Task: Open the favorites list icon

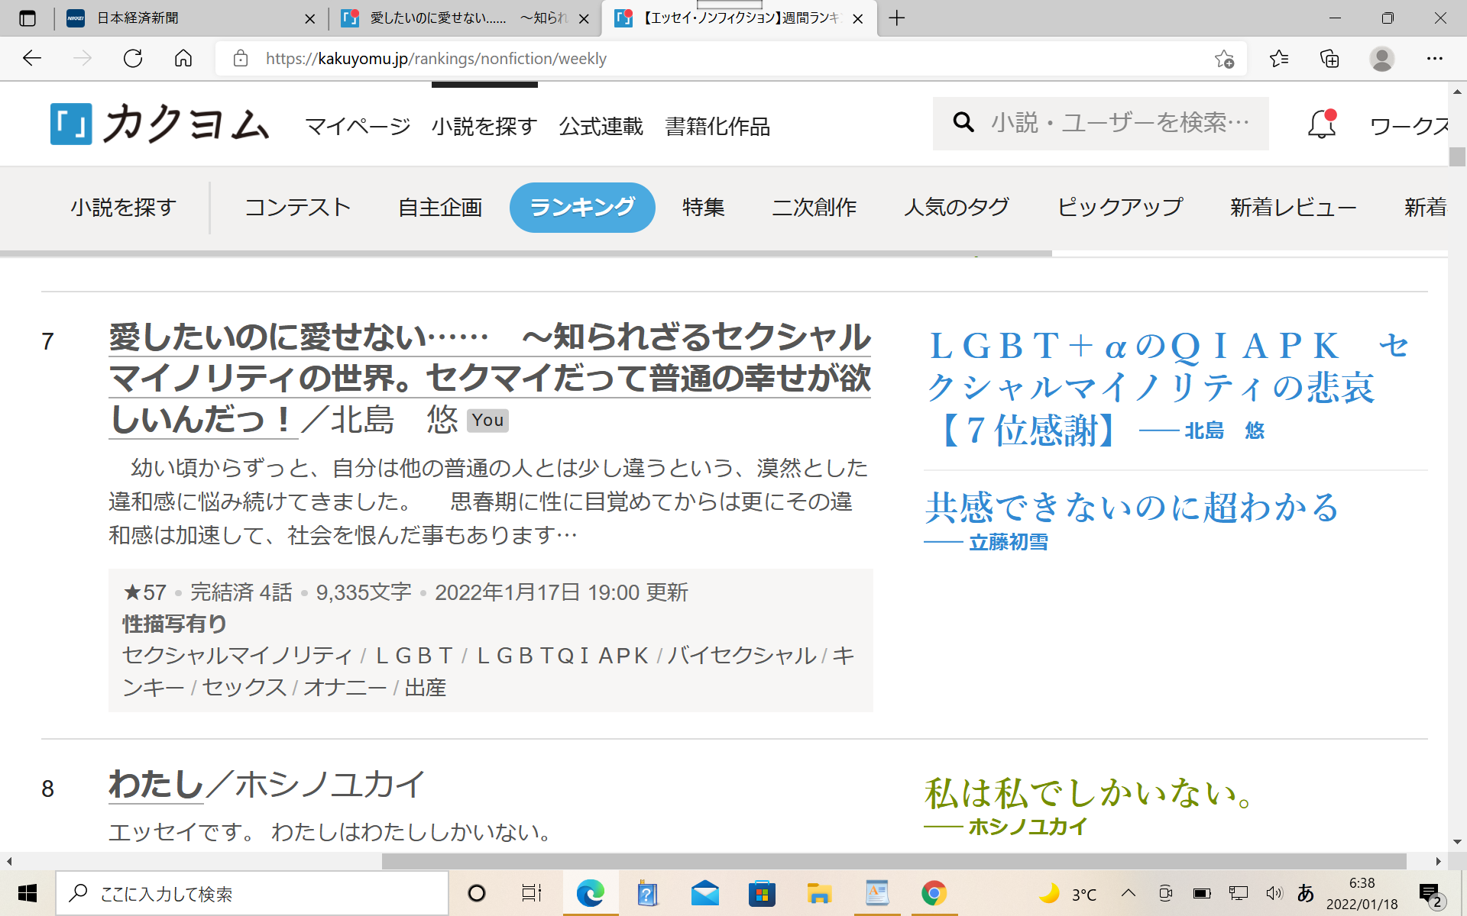Action: point(1279,58)
